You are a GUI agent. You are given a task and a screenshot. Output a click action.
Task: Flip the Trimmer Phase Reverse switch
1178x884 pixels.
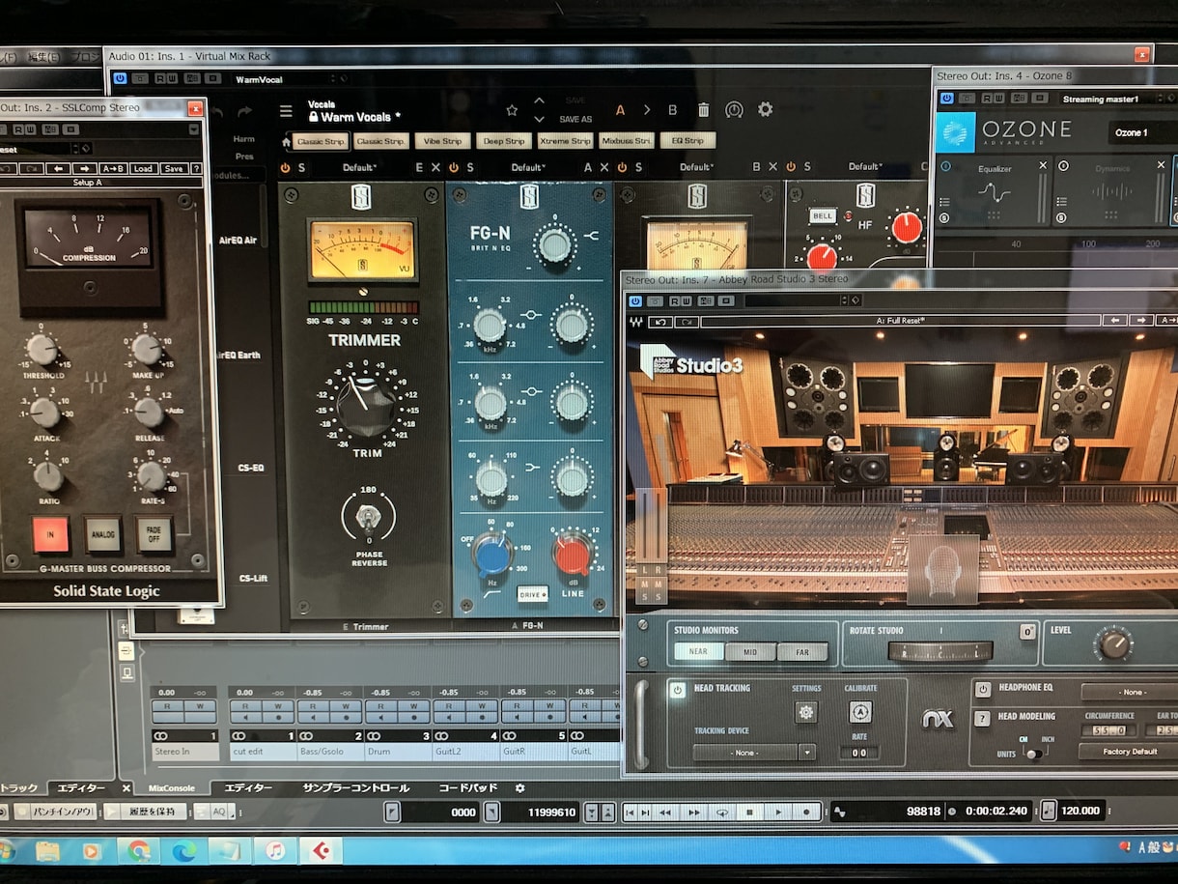367,518
